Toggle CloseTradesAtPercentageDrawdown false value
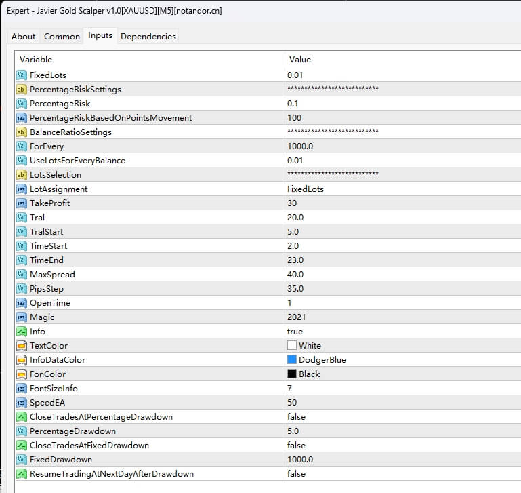The image size is (521, 493). 296,416
